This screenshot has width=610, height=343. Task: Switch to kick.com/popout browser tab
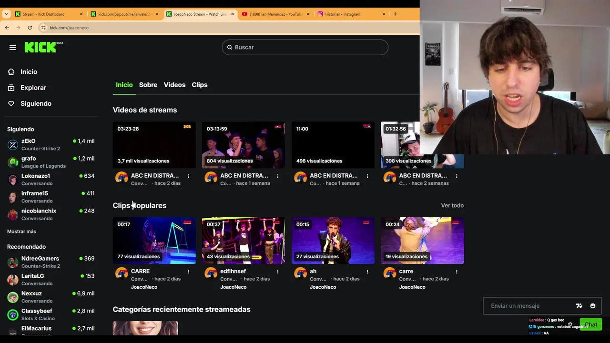coord(124,14)
